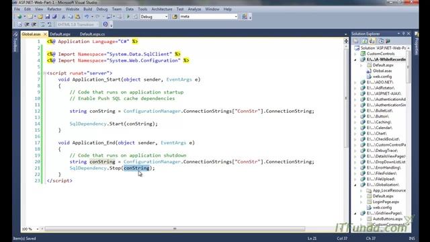Click the Cut scissors icon

tap(63, 17)
